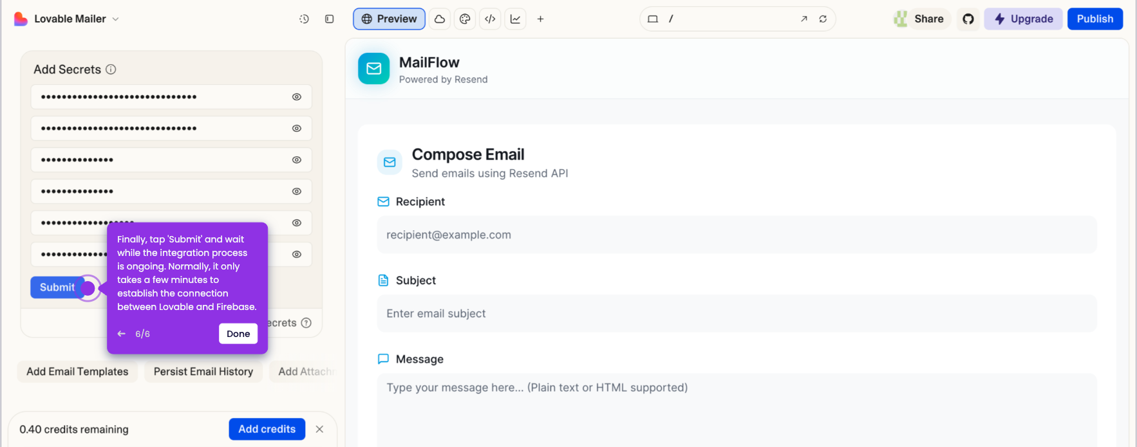Open the Cloud tab icon
Viewport: 1137px width, 447px height.
pyautogui.click(x=440, y=19)
